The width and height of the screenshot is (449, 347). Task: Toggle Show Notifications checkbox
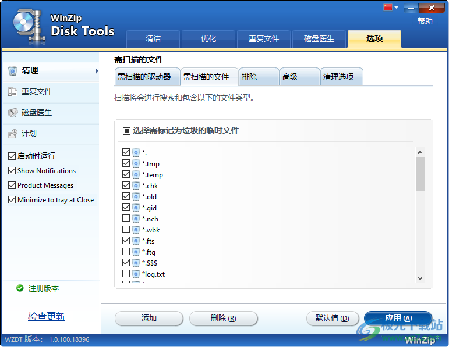[x=12, y=171]
